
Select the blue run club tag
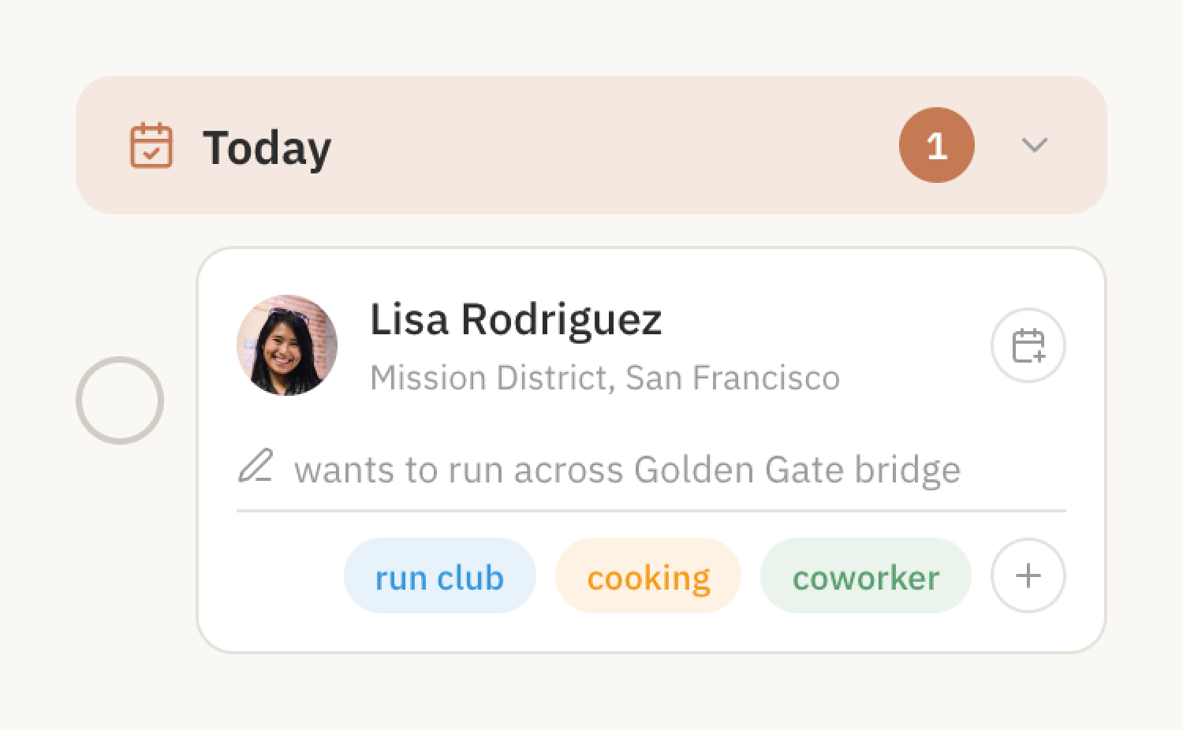coord(439,577)
